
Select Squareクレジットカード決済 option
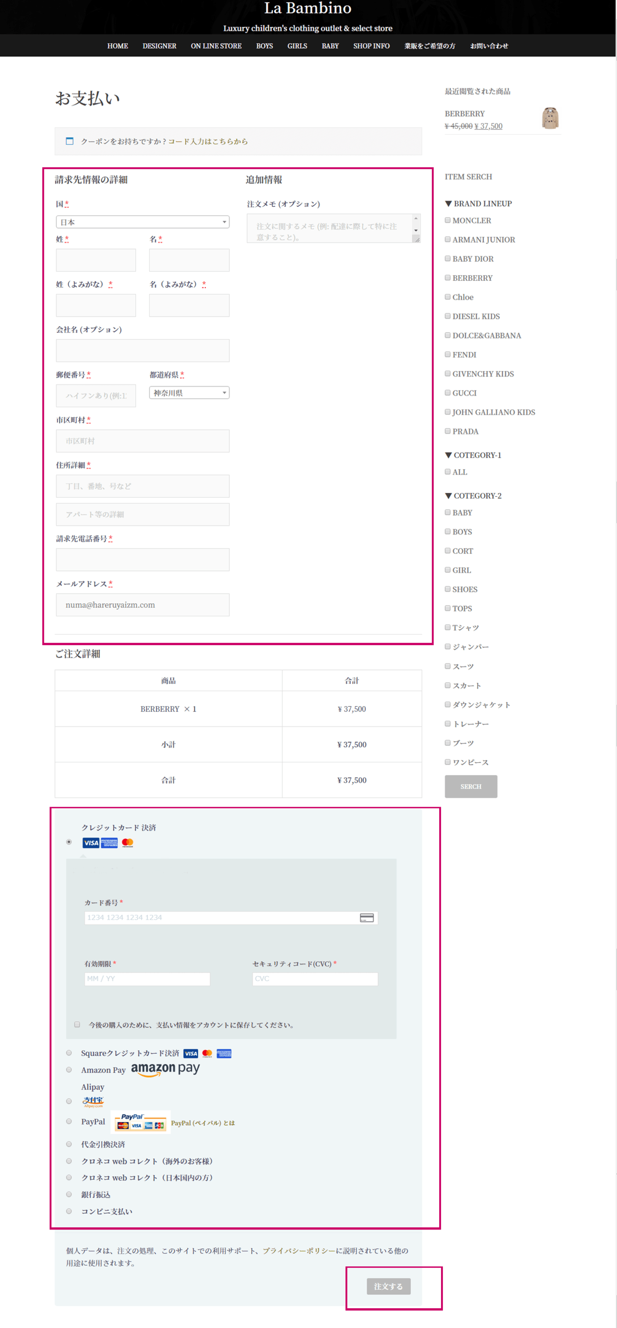[69, 1053]
